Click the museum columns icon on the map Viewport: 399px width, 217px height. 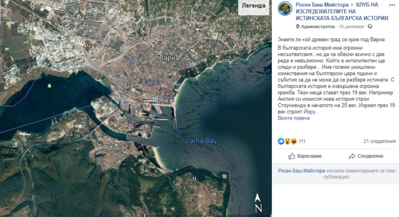tap(214, 196)
